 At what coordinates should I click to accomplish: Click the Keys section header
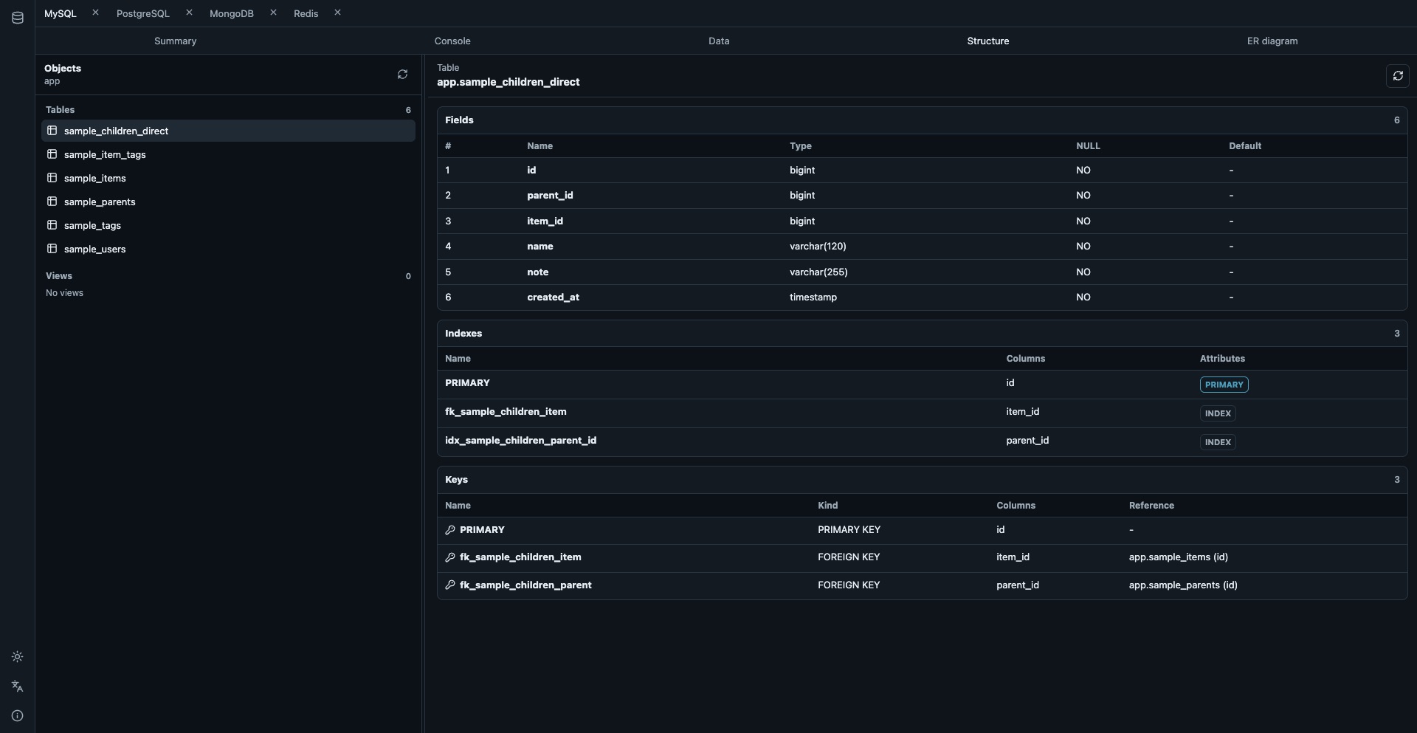[x=456, y=480]
